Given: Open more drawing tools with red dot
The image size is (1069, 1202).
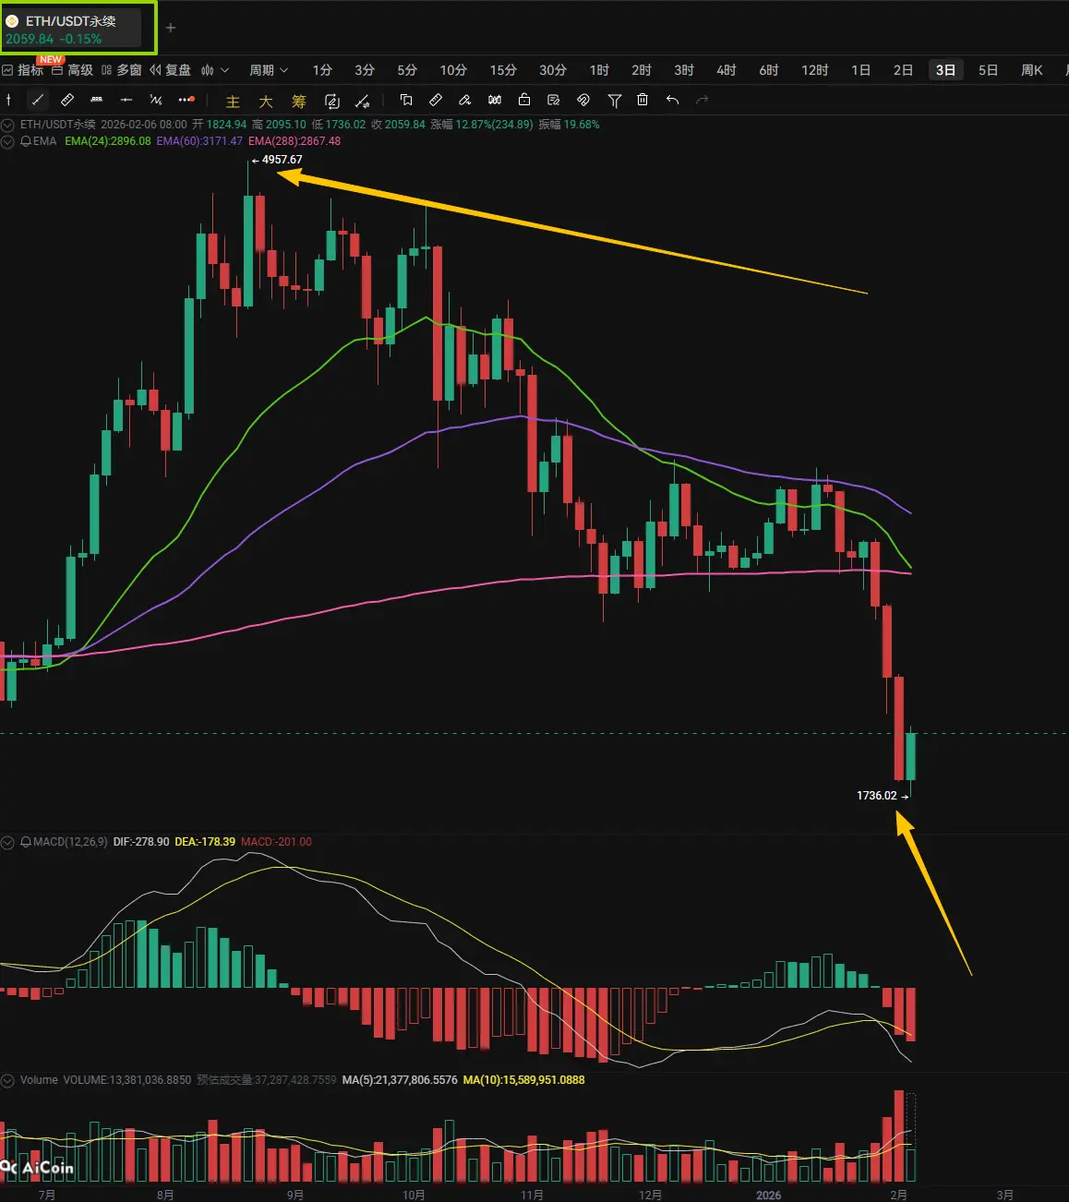Looking at the screenshot, I should click(186, 100).
